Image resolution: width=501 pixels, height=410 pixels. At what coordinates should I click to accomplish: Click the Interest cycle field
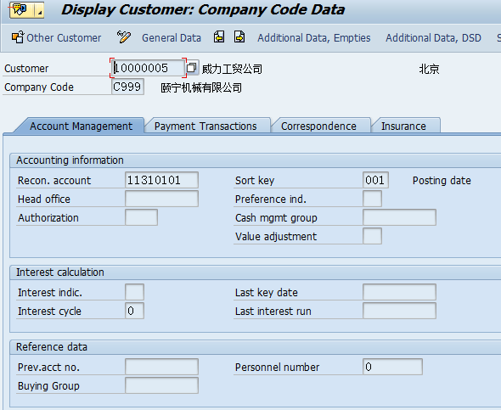tap(134, 311)
